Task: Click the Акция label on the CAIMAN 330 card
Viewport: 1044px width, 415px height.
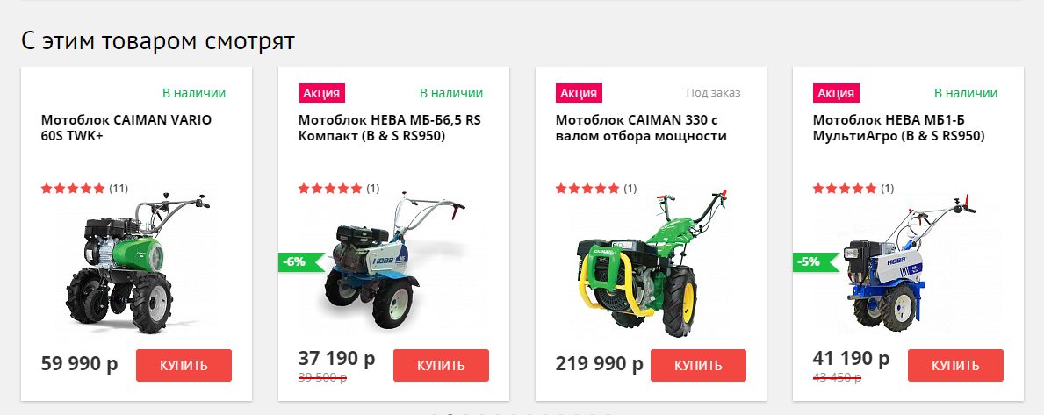Action: [x=579, y=93]
